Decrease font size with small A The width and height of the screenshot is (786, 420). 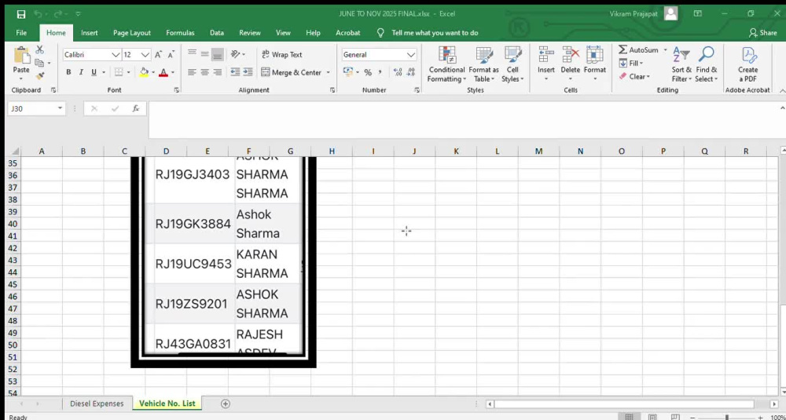point(171,55)
